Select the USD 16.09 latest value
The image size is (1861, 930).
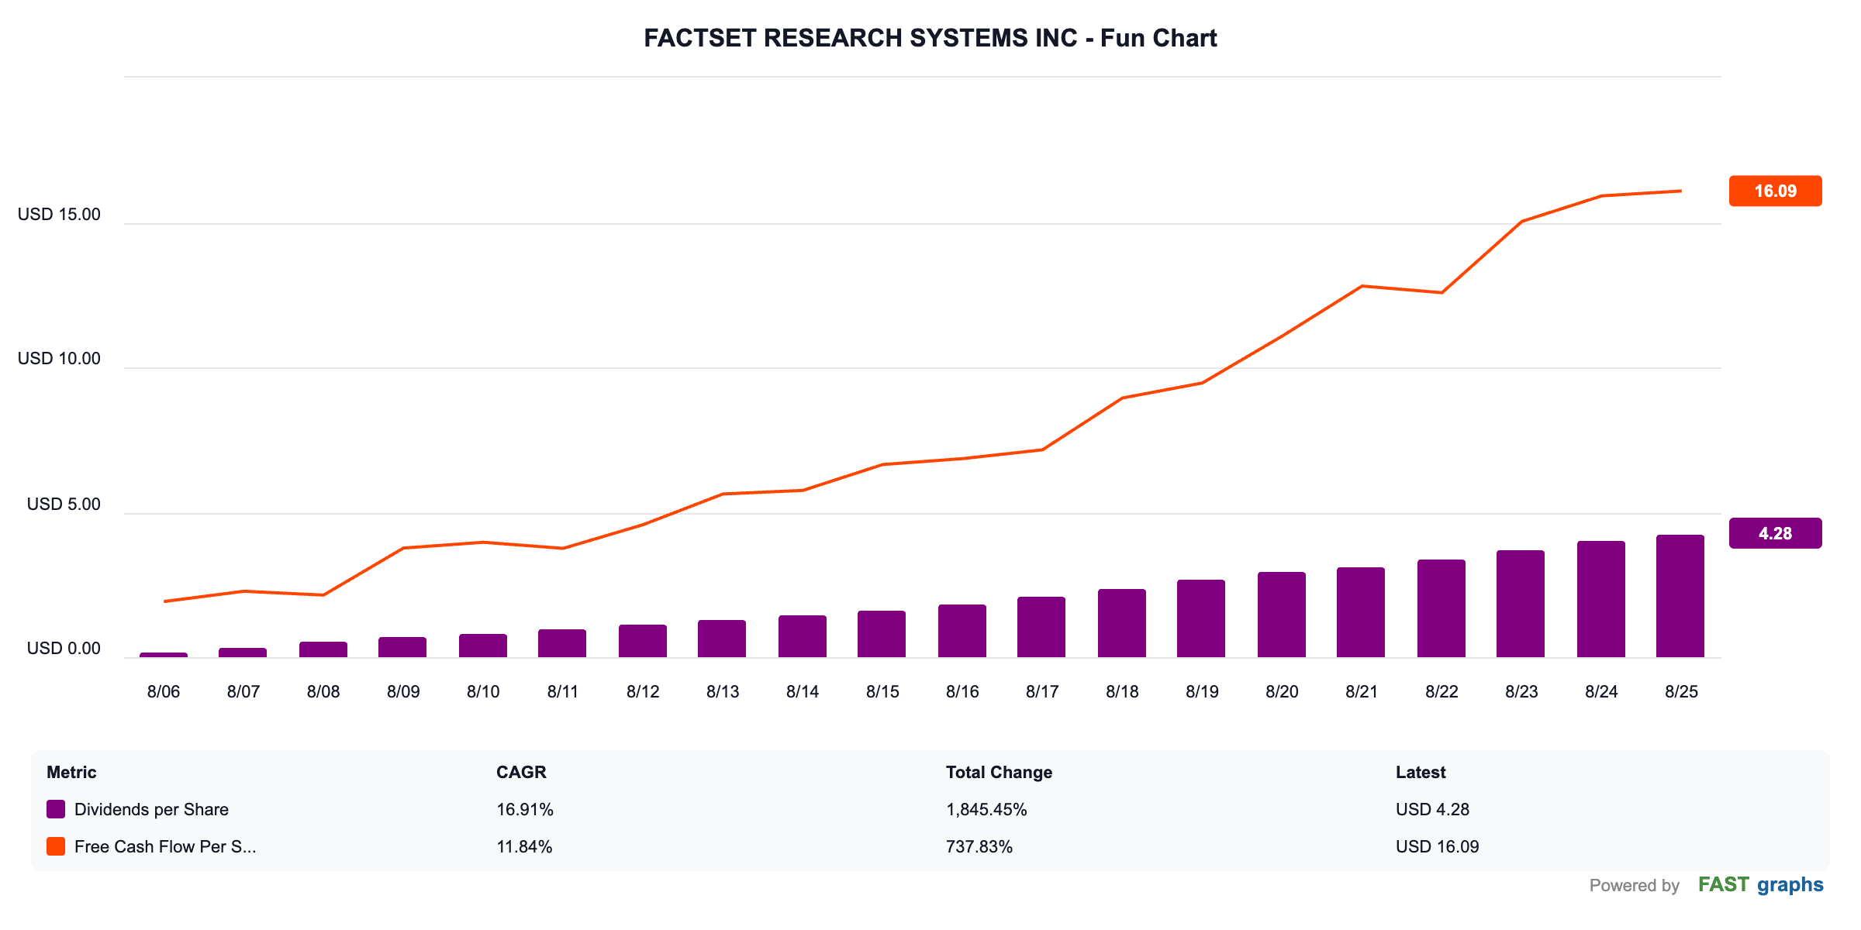pyautogui.click(x=1437, y=846)
